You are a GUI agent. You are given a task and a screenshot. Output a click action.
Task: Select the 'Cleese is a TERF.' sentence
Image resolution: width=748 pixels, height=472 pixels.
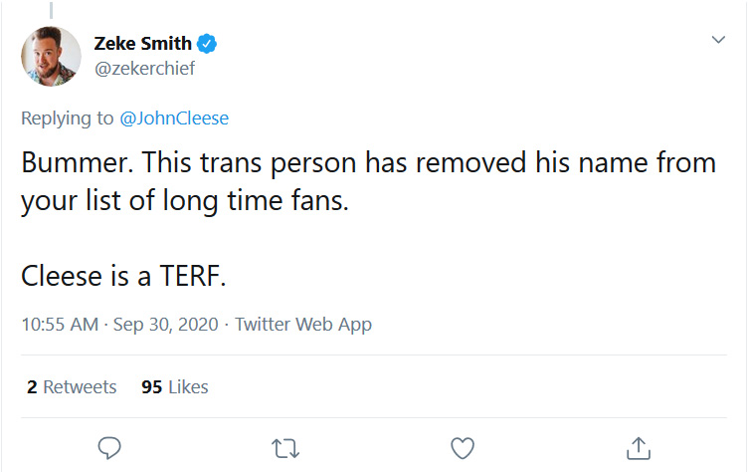123,276
